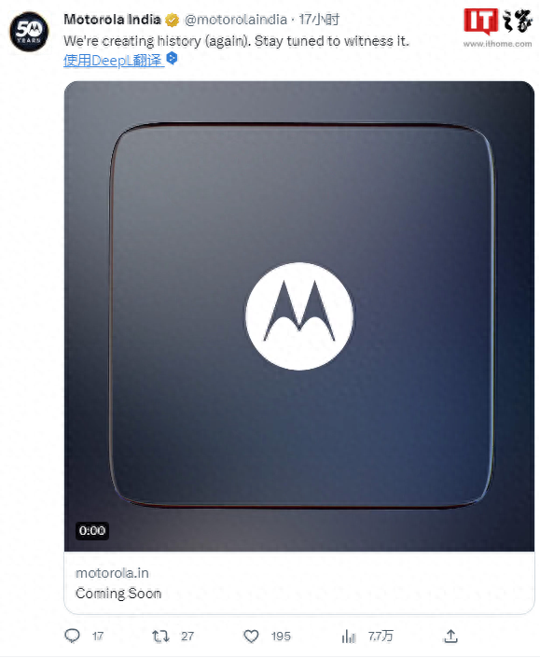The width and height of the screenshot is (540, 658).
Task: Click the reply speech bubble icon
Action: (72, 636)
